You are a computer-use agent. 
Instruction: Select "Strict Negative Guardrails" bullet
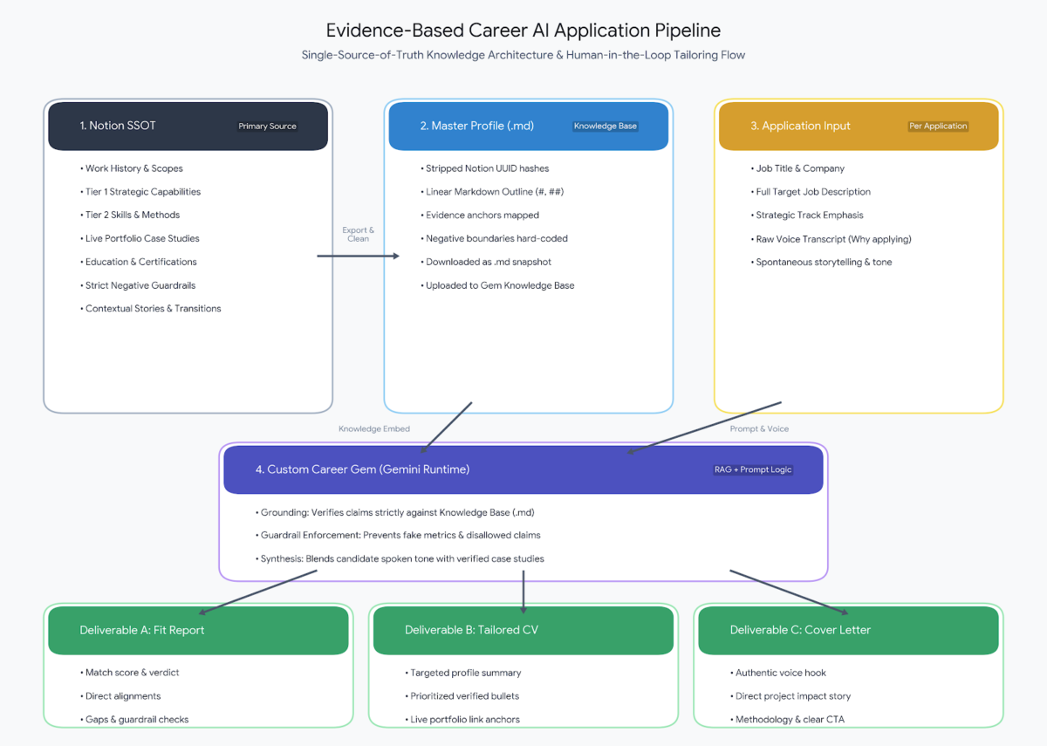coord(138,285)
